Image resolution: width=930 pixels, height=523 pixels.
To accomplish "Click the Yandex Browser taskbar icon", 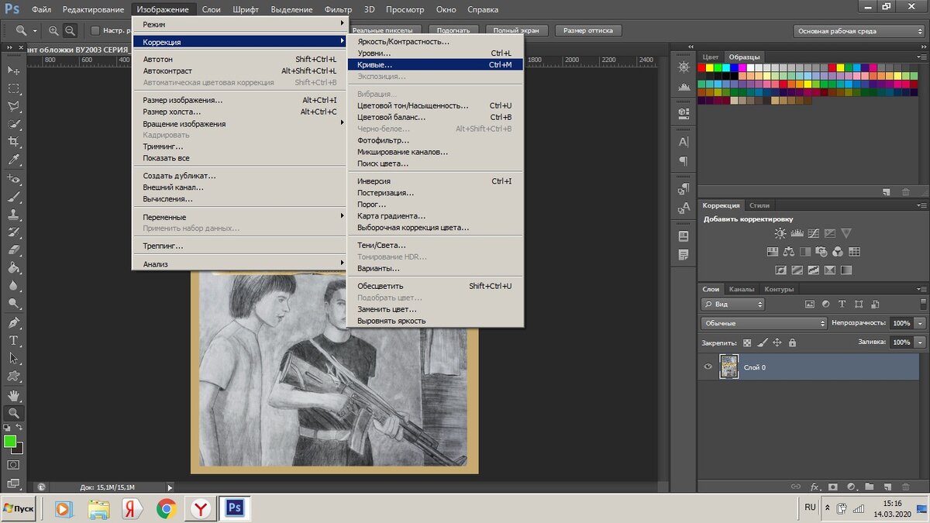I will [x=201, y=508].
